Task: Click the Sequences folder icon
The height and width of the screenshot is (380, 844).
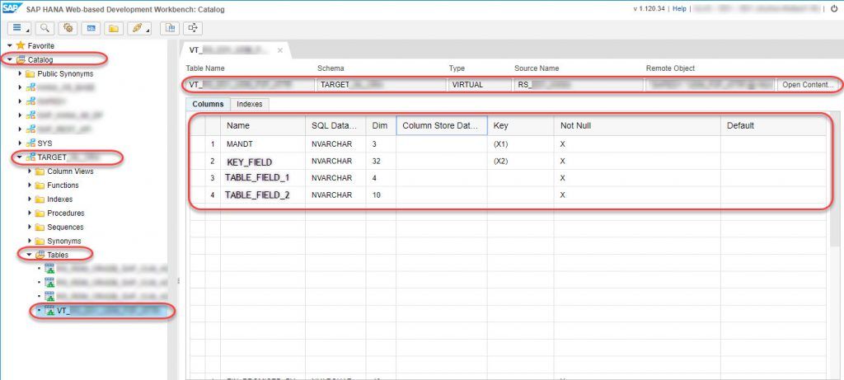Action: point(40,228)
